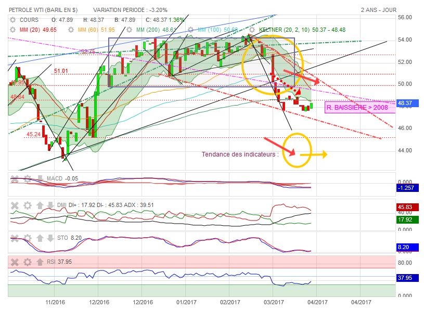The width and height of the screenshot is (424, 311).
Task: Click the 48.64 horizontal level label
Action: tap(17, 97)
